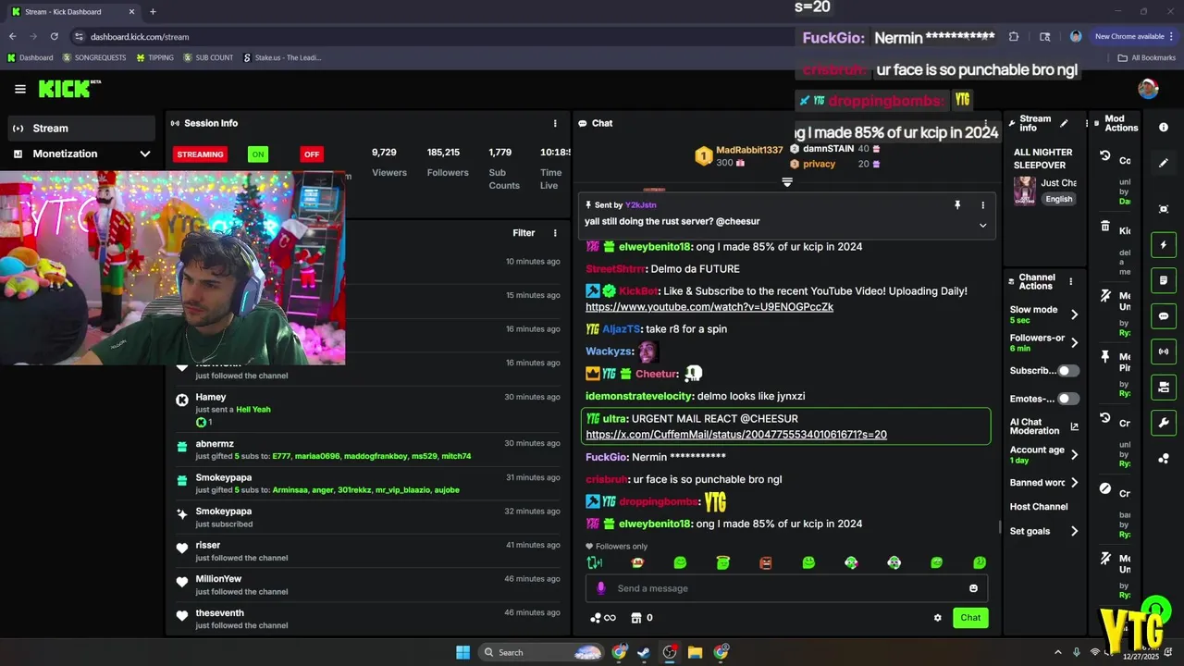The image size is (1184, 666).
Task: Click the wrench tools icon in right rail
Action: 1164,423
